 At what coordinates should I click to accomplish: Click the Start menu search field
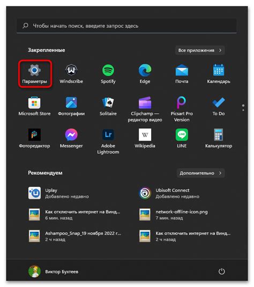[x=126, y=26]
